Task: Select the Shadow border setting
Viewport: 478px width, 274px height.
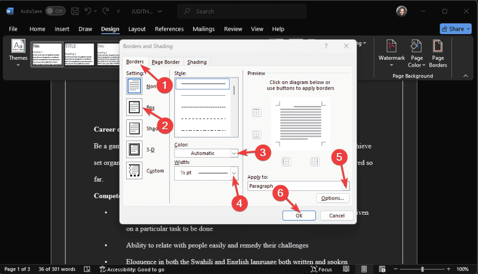Action: point(134,128)
